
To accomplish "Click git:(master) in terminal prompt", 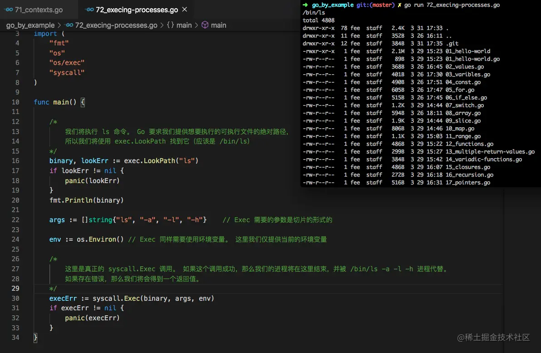I will click(x=375, y=5).
